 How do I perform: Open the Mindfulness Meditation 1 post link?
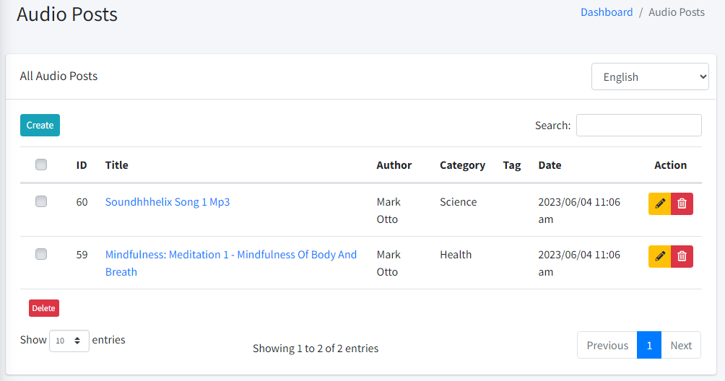(230, 255)
